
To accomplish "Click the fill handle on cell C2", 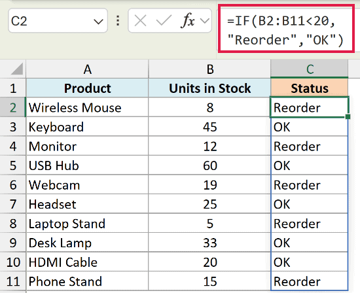I will click(x=348, y=116).
